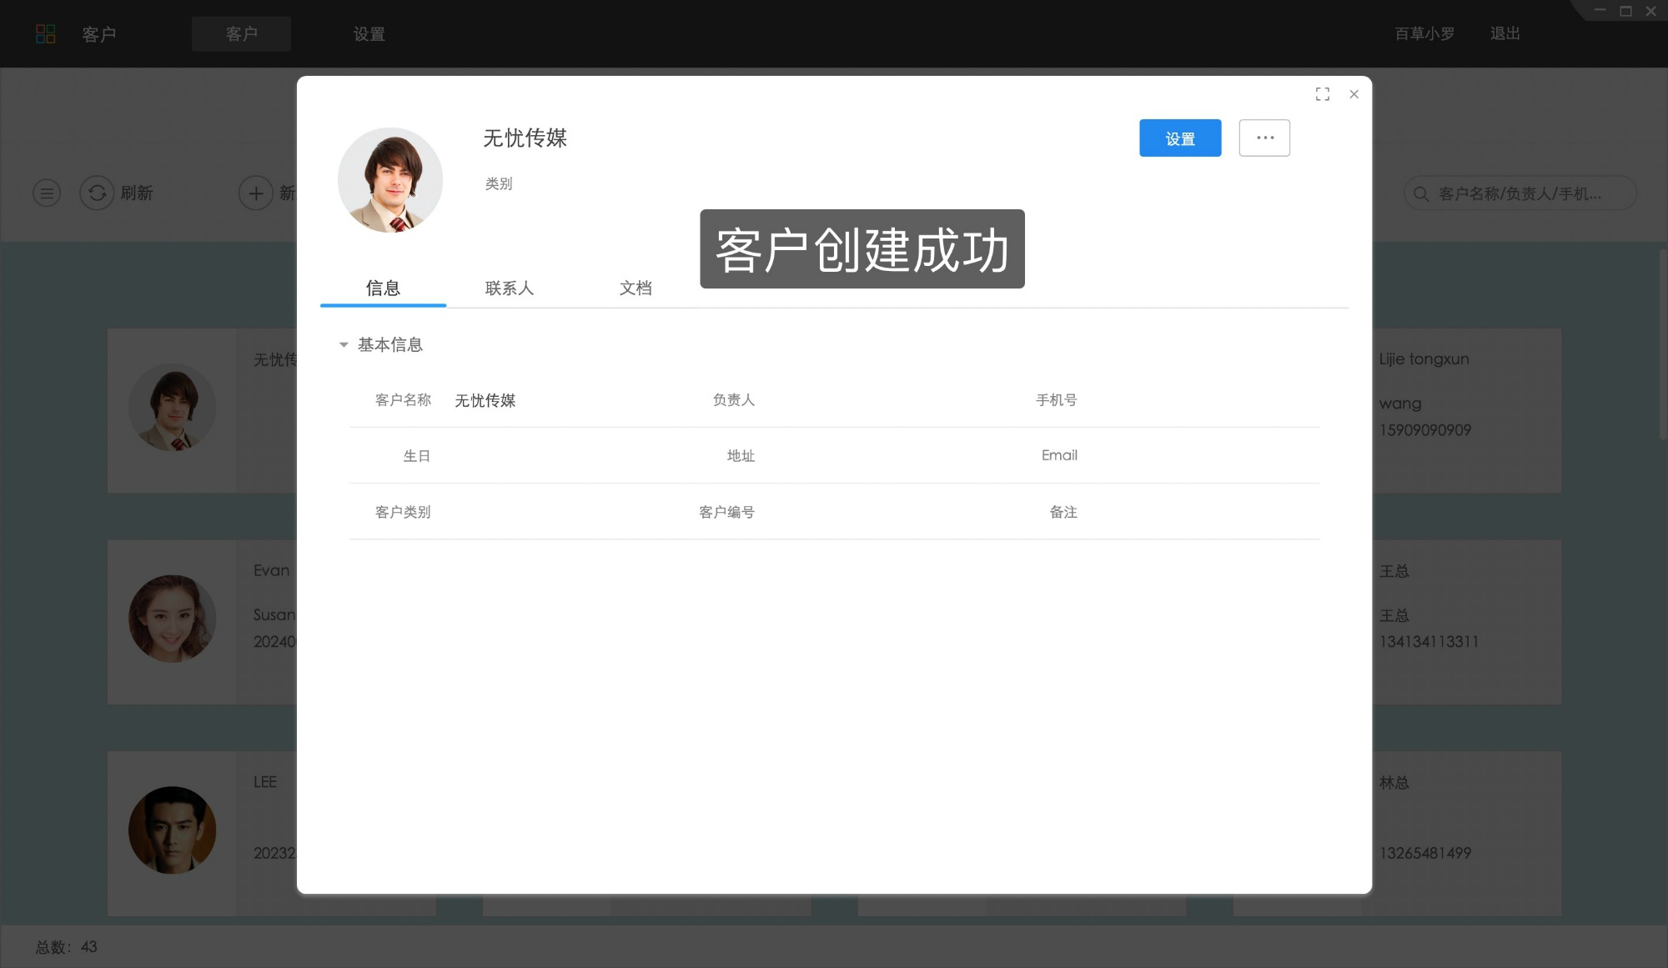Collapse the 基本信息 section
The image size is (1668, 968).
coord(343,344)
